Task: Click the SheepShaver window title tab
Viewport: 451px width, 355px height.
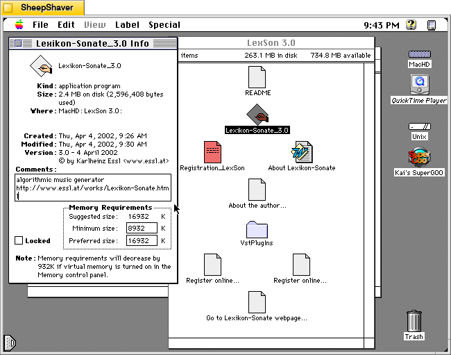Action: [42, 8]
